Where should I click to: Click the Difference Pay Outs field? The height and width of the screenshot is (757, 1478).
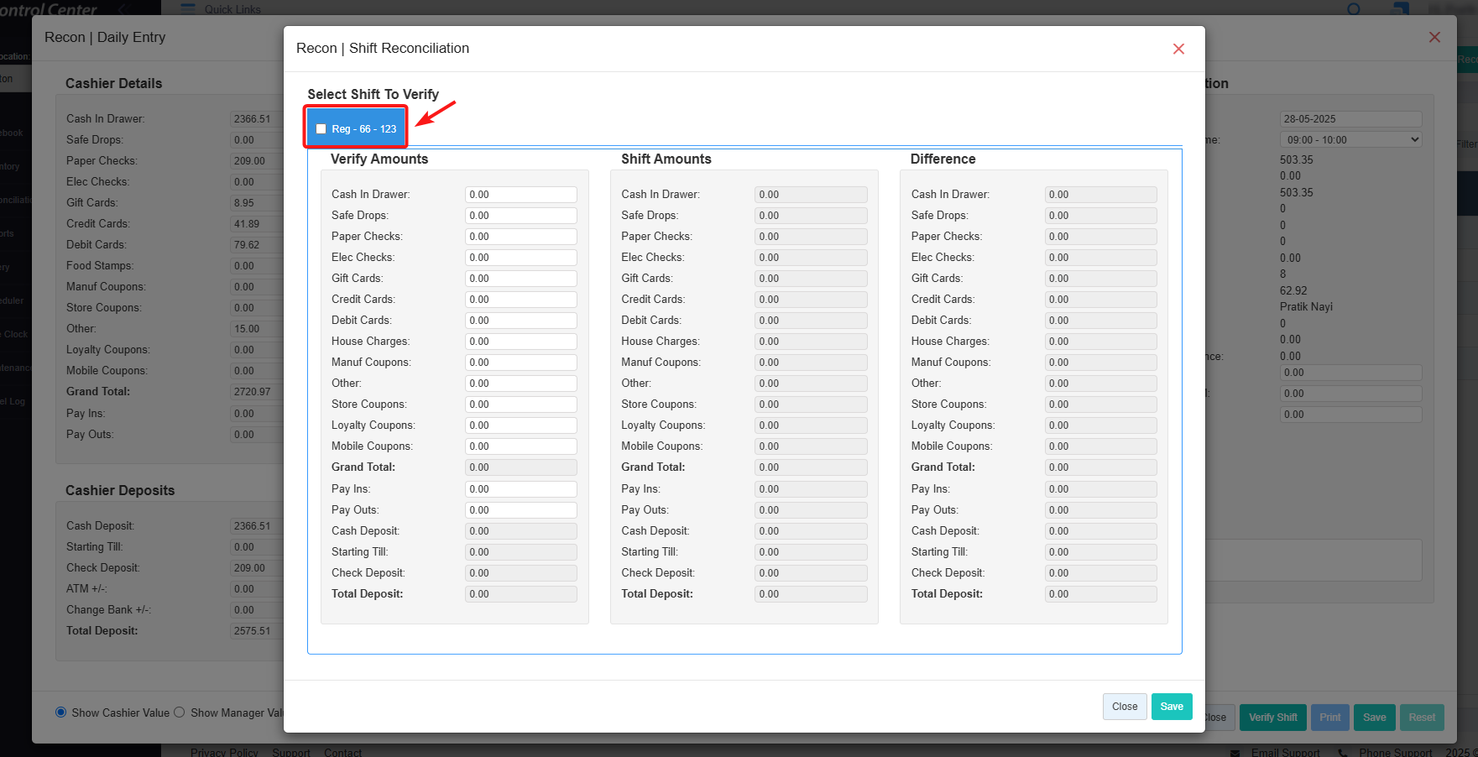[x=1101, y=510]
